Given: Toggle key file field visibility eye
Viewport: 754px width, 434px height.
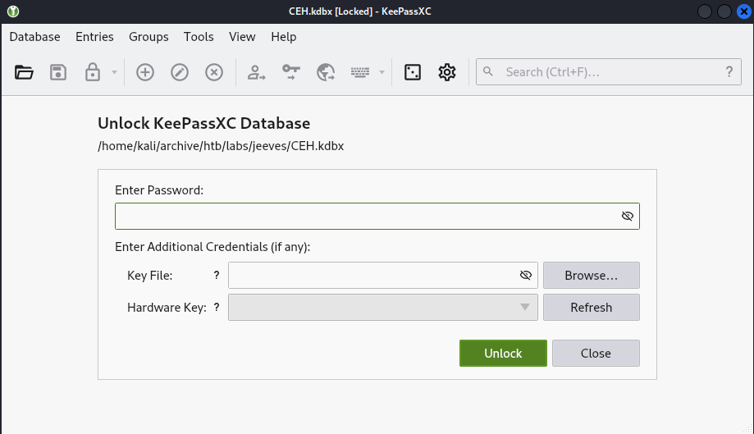Looking at the screenshot, I should (526, 275).
